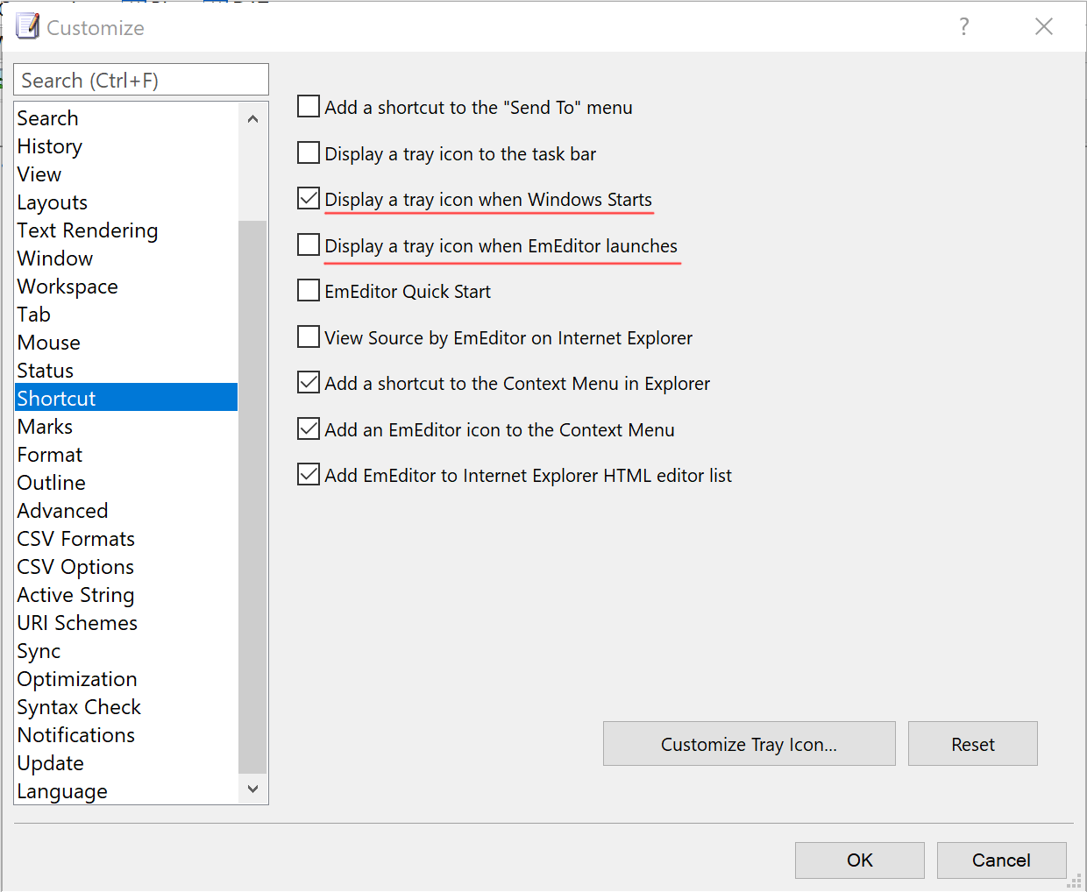
Task: Select the highlighted Shortcut category
Action: 126,398
